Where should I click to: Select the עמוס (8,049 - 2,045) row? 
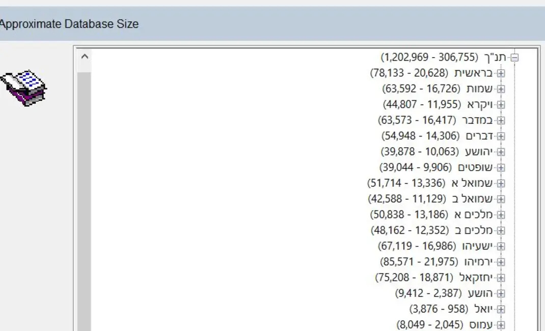[x=445, y=324]
